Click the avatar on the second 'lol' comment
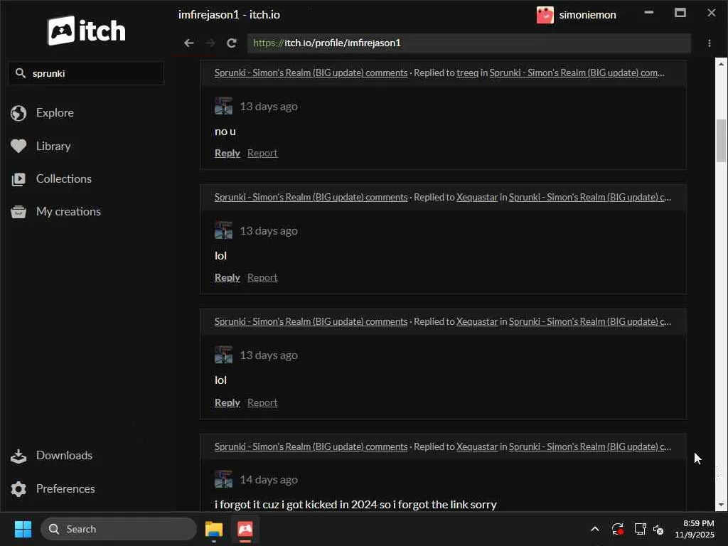 [x=223, y=355]
